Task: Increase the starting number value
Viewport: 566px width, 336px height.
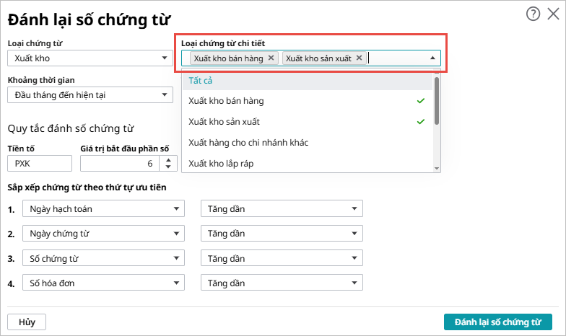Action: point(168,159)
